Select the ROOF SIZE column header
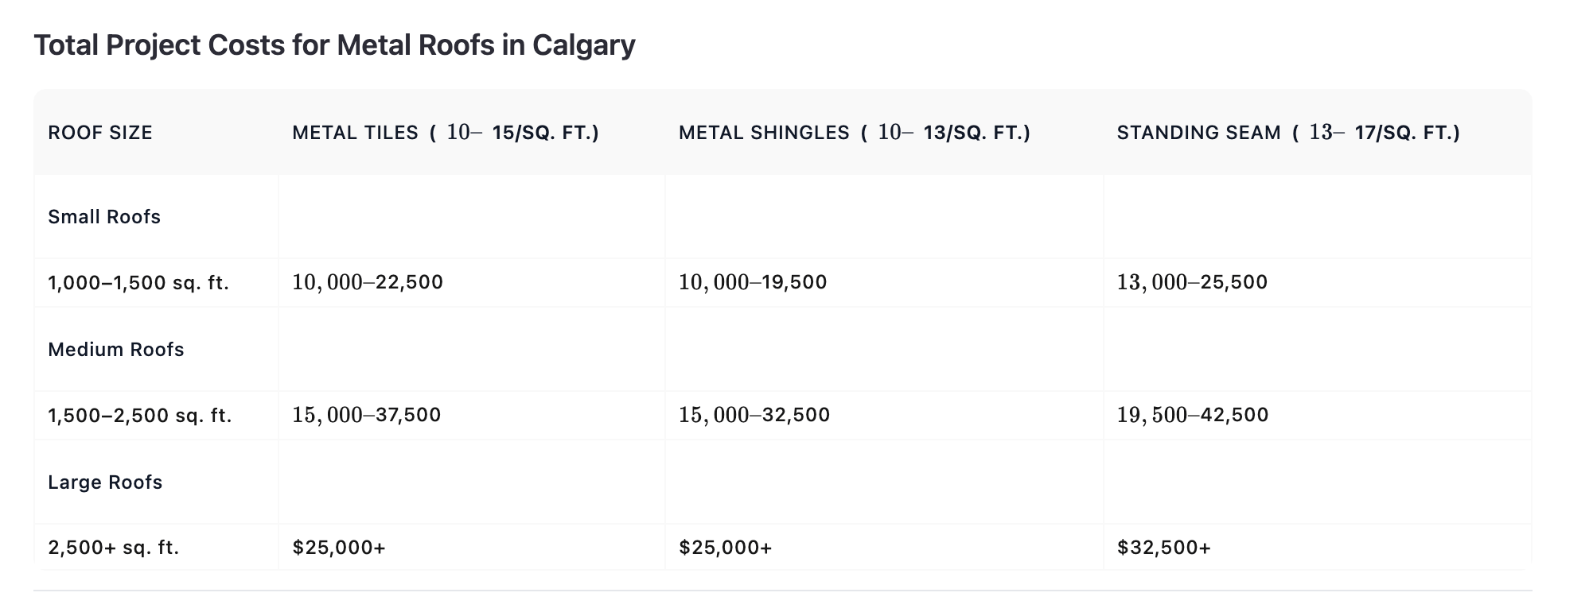The image size is (1593, 612). [100, 133]
